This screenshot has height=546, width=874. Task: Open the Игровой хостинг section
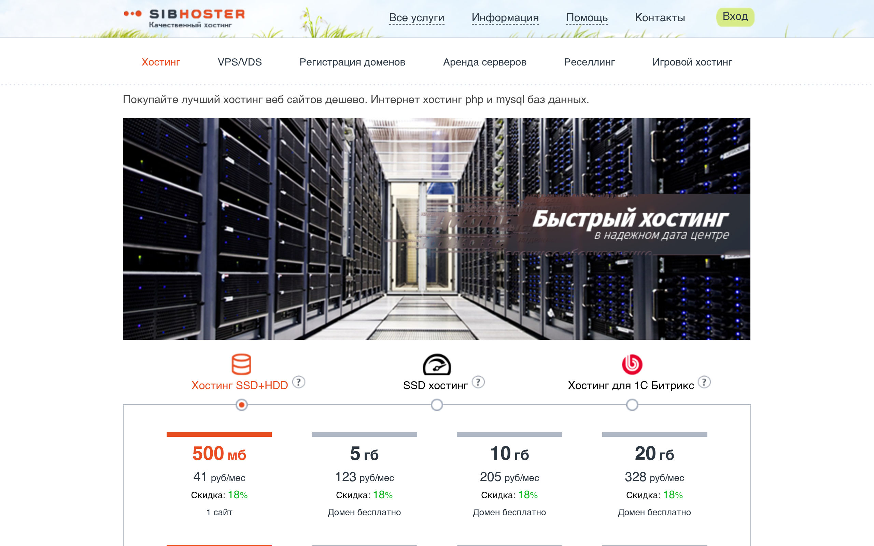tap(692, 62)
